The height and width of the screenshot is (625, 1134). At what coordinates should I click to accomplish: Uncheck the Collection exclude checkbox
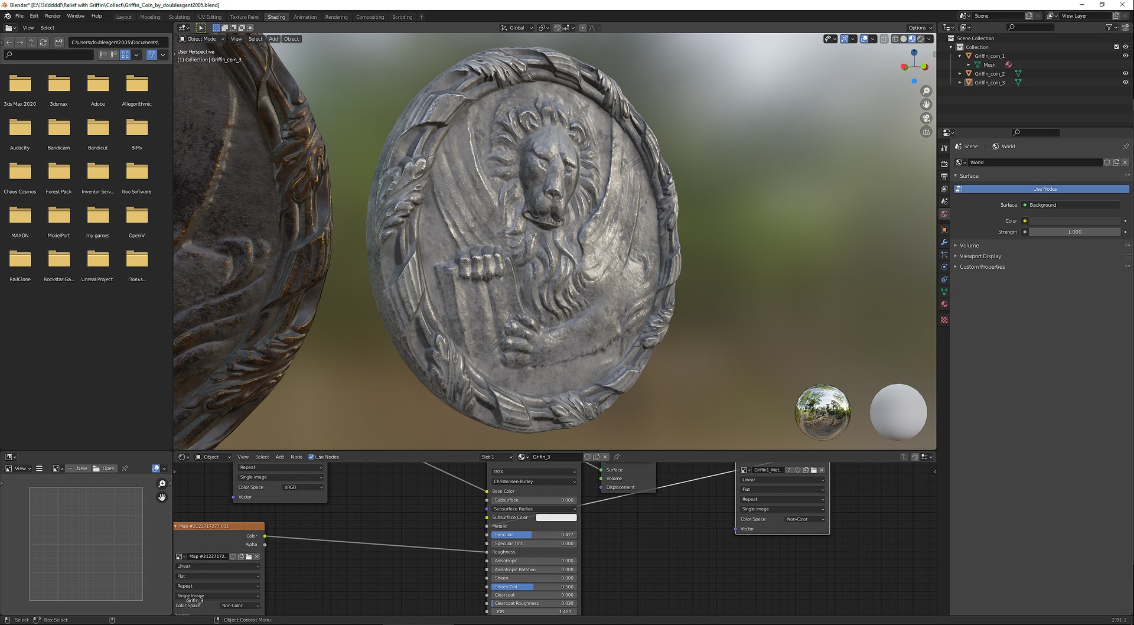click(x=1116, y=47)
